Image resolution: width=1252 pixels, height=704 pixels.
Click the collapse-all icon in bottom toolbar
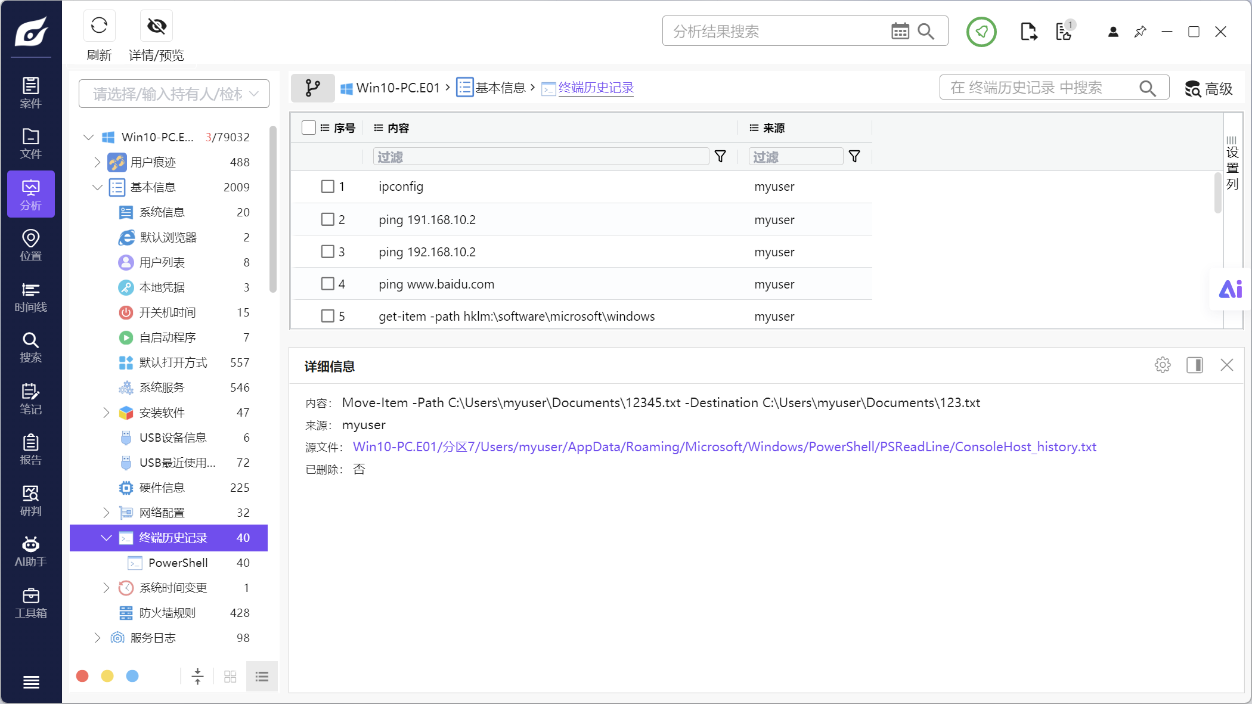click(197, 677)
